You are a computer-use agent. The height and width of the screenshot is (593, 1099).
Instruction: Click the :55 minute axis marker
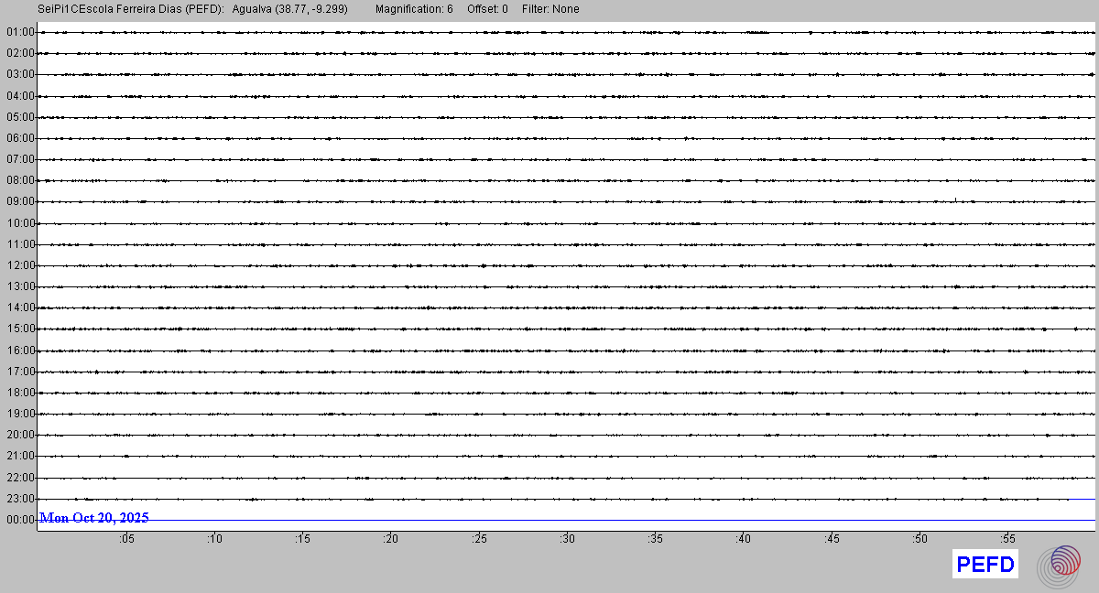pos(1008,540)
